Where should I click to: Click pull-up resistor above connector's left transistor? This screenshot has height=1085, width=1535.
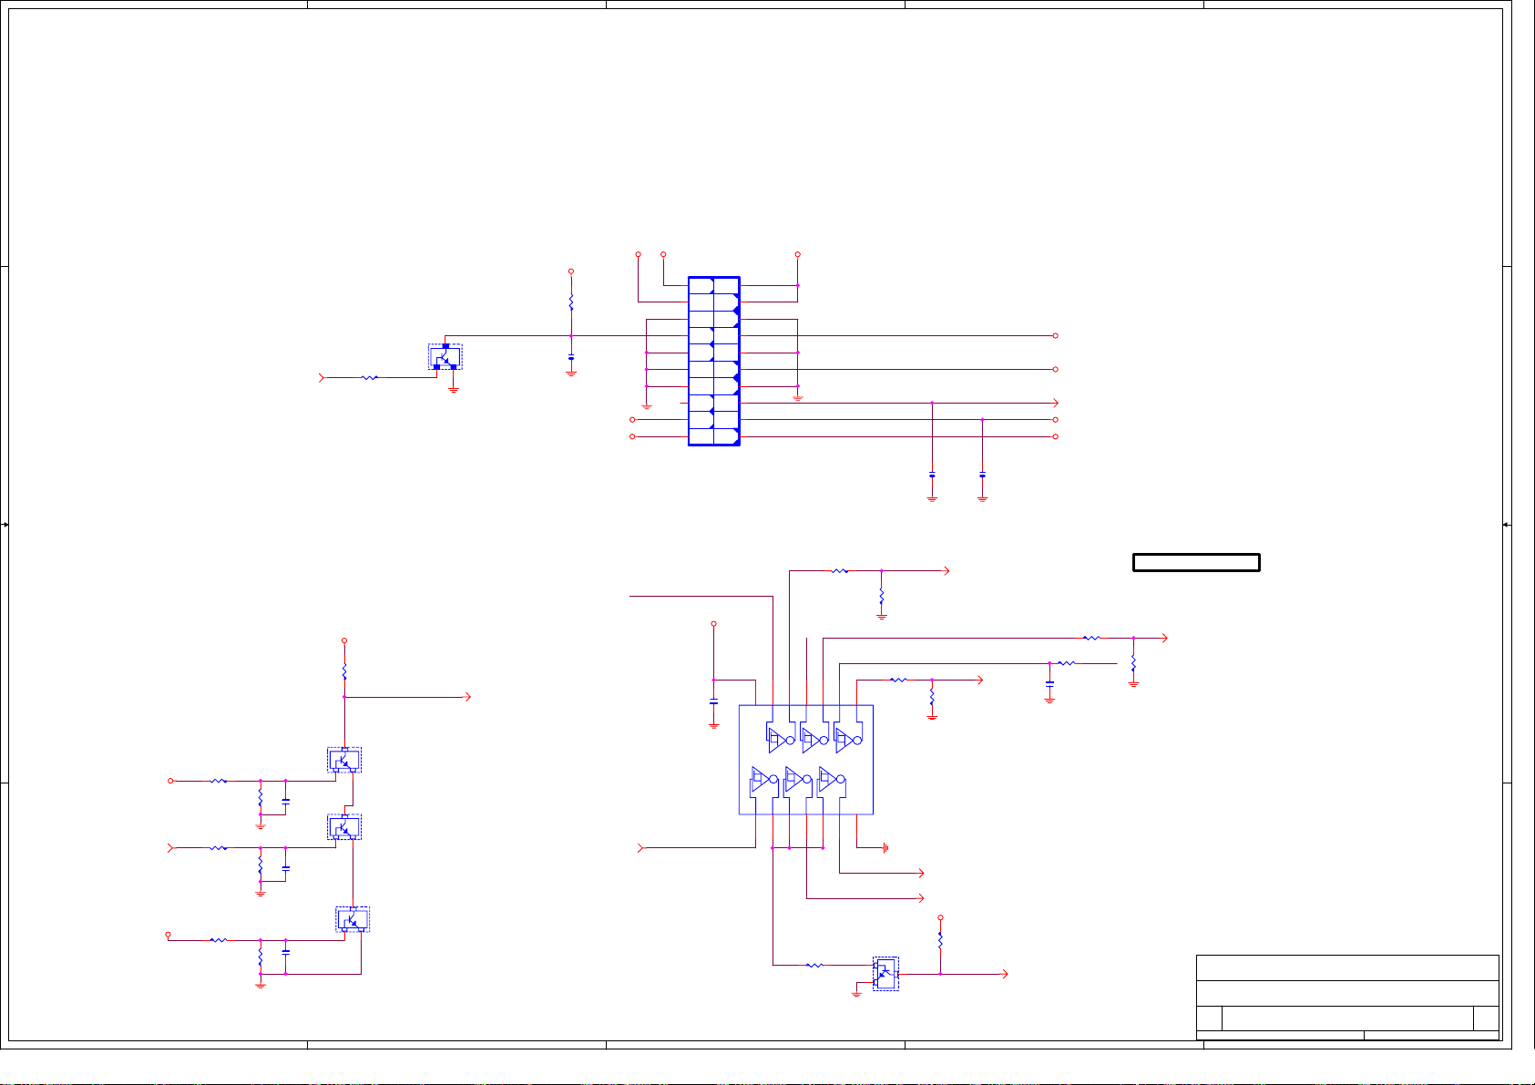coord(571,302)
